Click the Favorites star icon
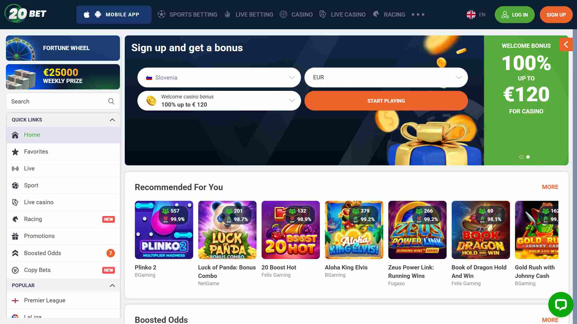 15,152
